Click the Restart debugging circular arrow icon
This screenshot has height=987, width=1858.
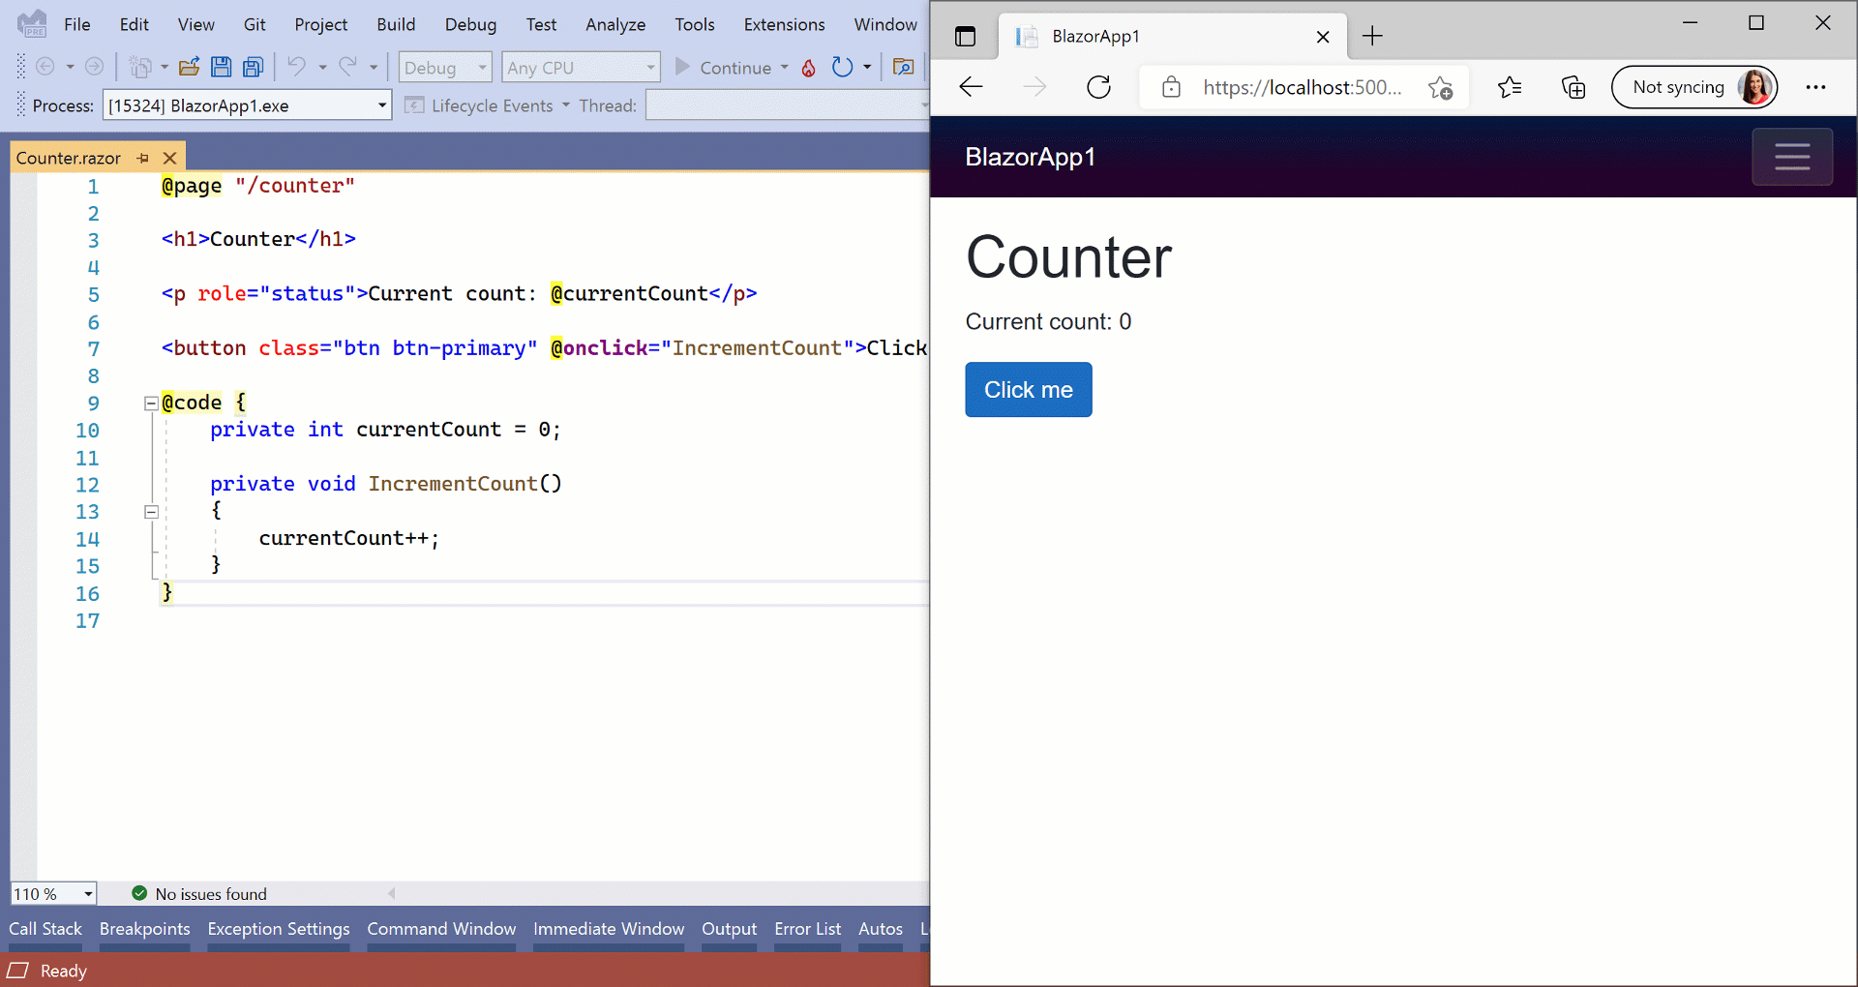pos(842,68)
